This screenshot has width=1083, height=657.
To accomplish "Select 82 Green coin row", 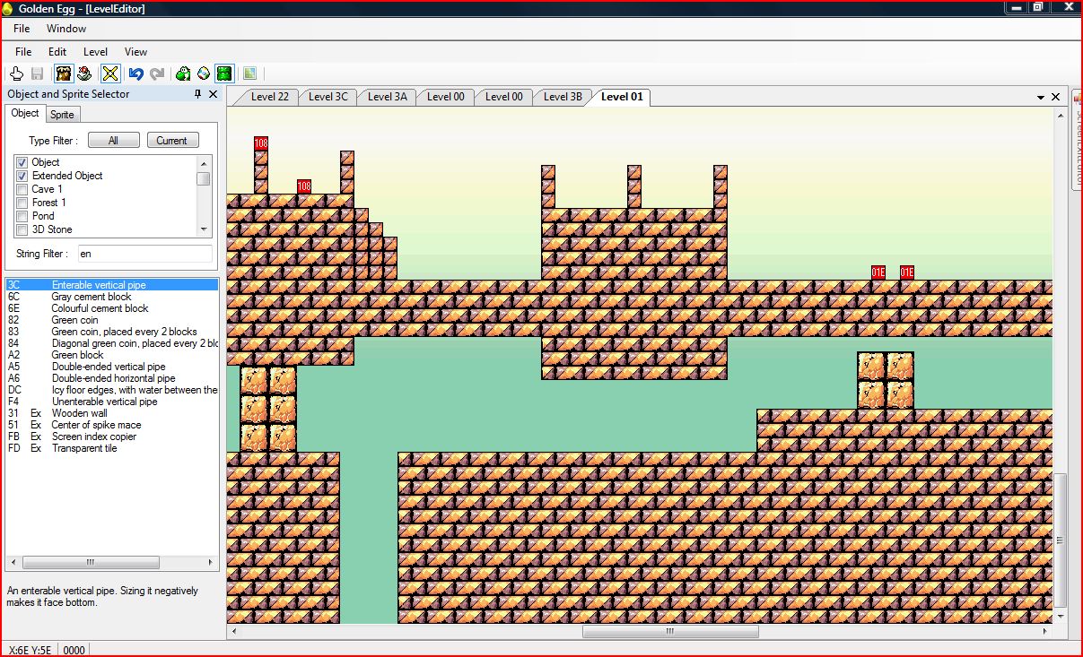I will 111,320.
